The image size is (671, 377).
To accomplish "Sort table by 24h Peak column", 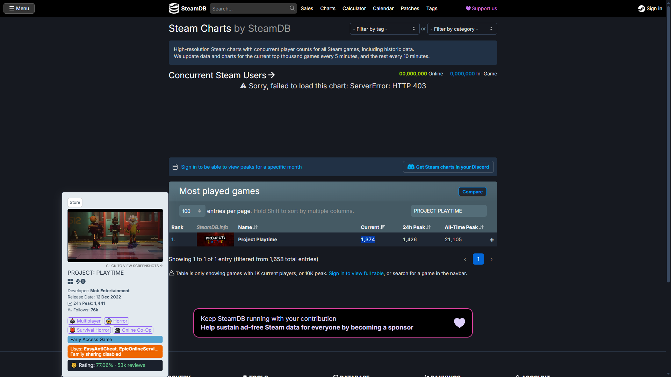I will coord(416,227).
